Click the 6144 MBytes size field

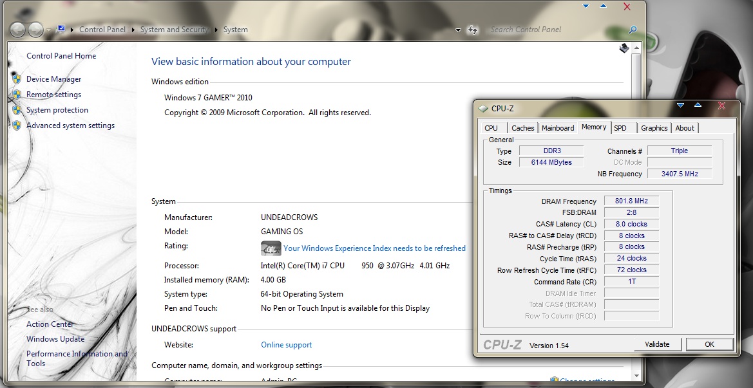(x=552, y=162)
